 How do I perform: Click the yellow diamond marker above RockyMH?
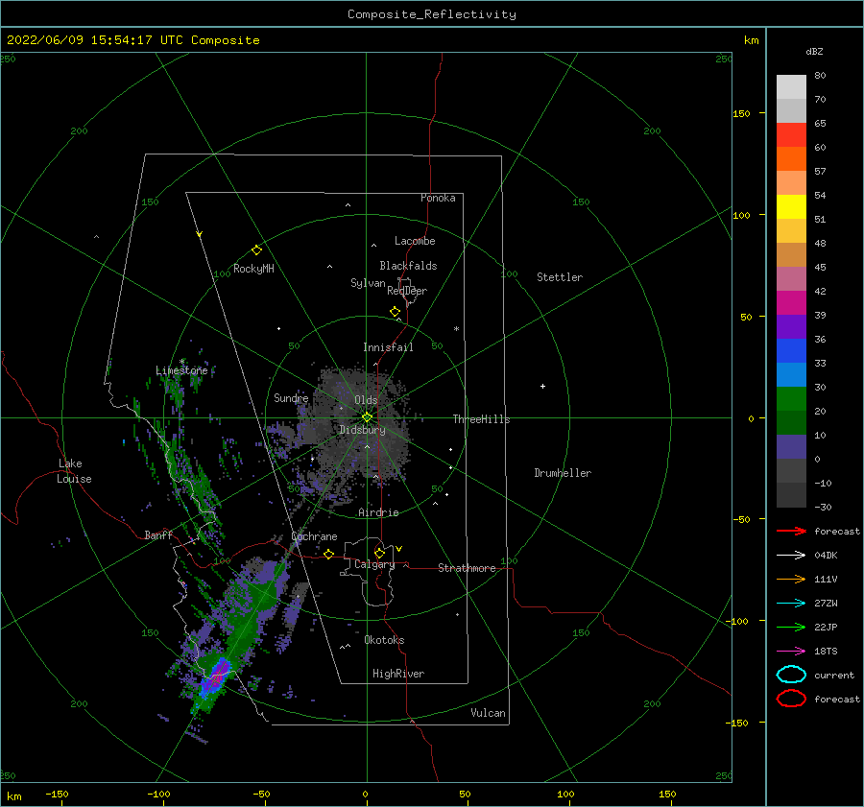click(x=256, y=250)
